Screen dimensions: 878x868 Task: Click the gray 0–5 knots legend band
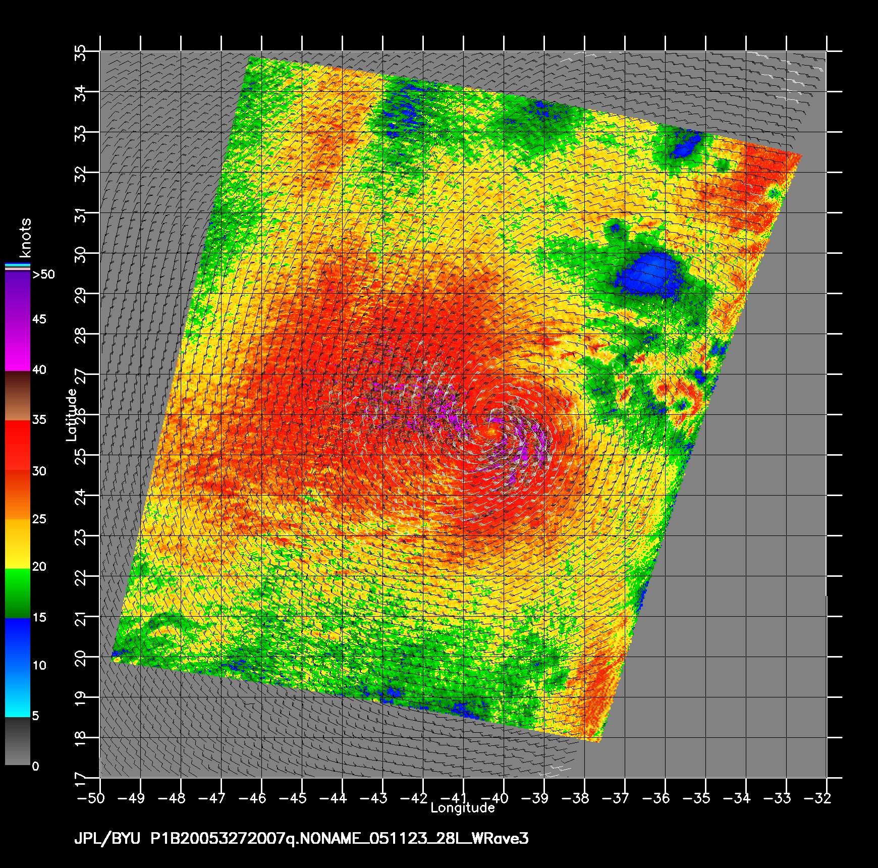[18, 741]
